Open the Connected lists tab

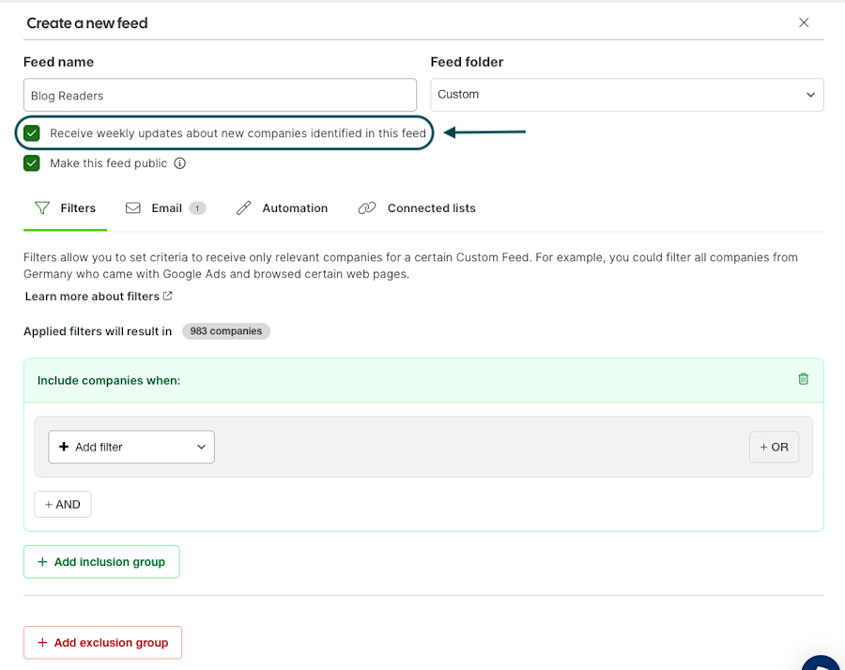417,208
